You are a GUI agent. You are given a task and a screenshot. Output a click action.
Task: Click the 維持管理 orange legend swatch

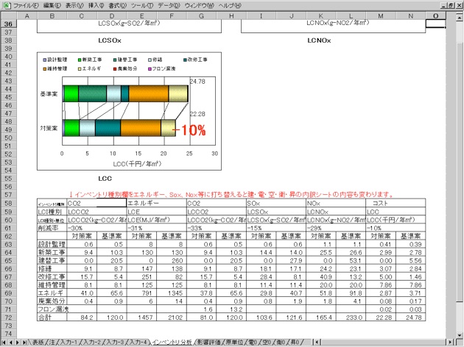click(x=45, y=69)
